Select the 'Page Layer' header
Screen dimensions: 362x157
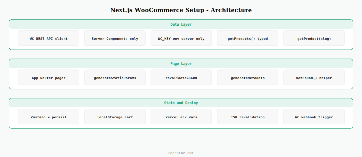181,64
